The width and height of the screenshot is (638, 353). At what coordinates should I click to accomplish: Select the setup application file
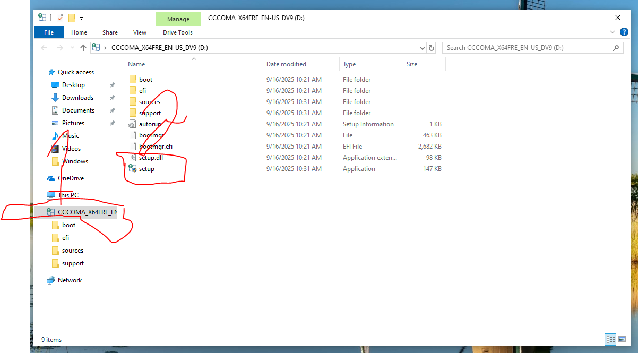pos(146,169)
